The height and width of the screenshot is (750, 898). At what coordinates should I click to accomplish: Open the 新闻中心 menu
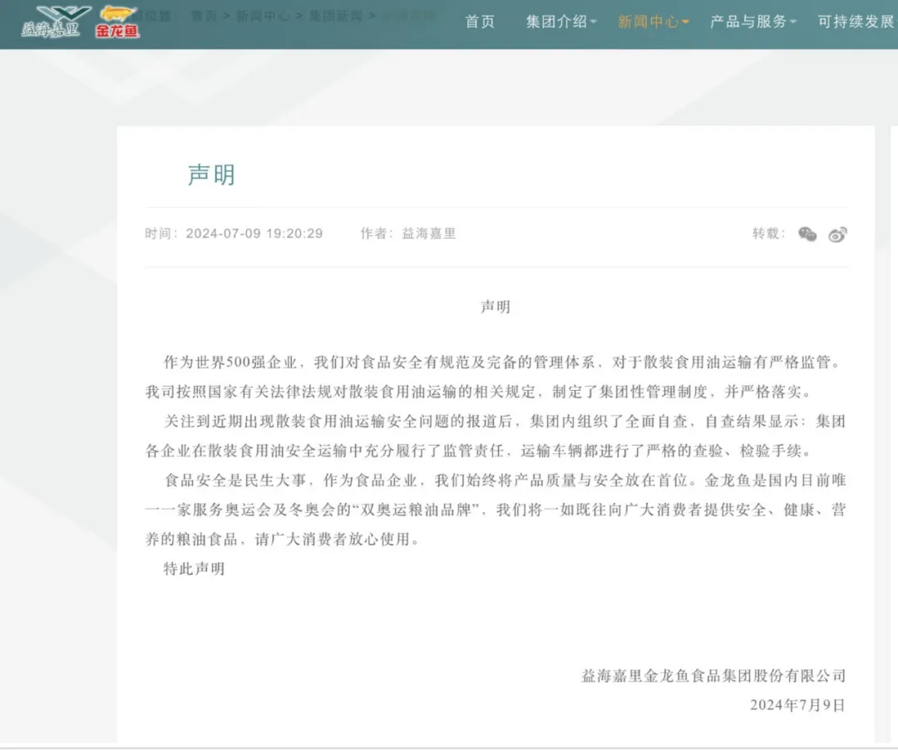pos(649,22)
